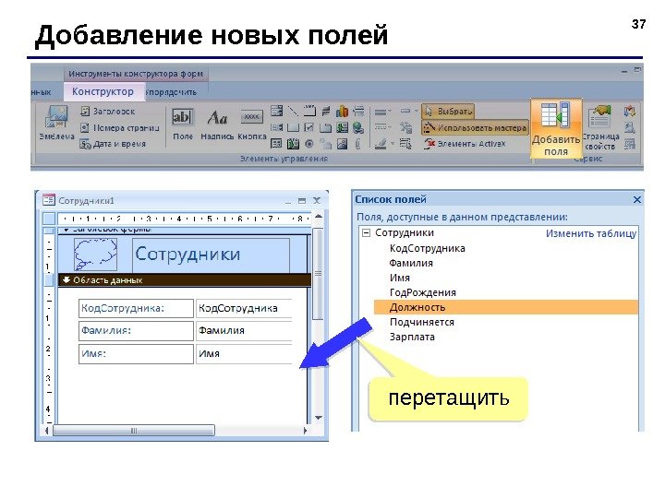Viewport: 665px width, 498px height.
Task: Insert a Hyperlink control
Action: coord(358,127)
